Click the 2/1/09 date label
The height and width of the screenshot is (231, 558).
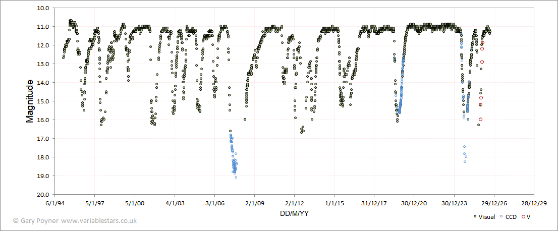254,204
